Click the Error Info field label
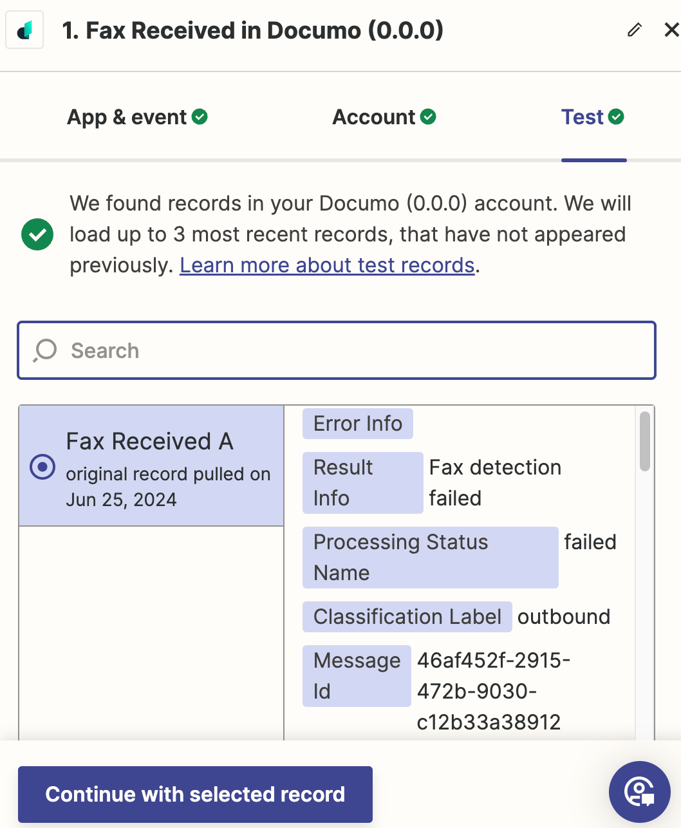Viewport: 681px width, 828px height. pos(358,424)
